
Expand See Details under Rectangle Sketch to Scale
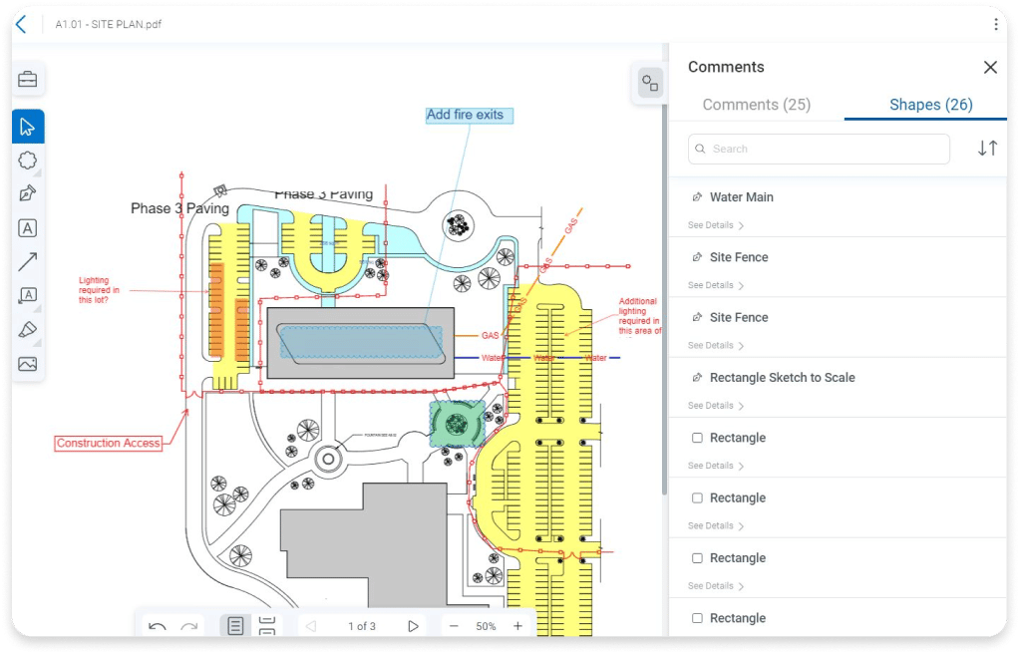pyautogui.click(x=715, y=406)
